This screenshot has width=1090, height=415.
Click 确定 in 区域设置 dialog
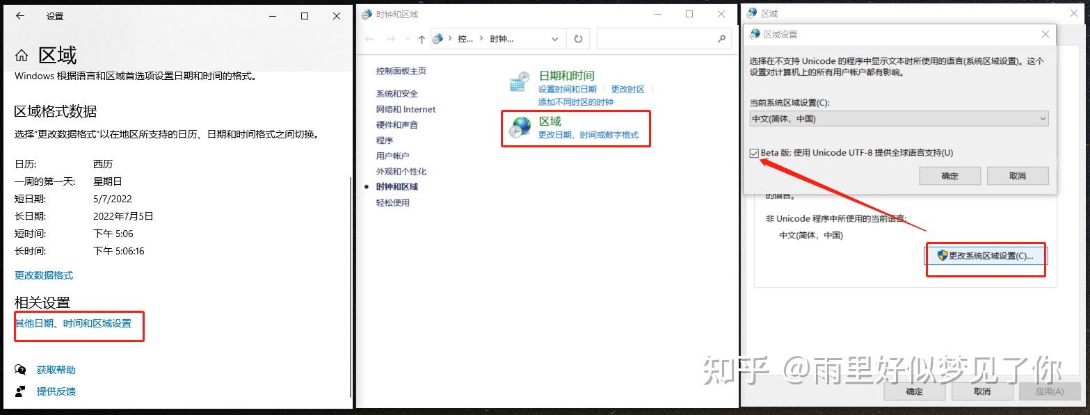949,176
